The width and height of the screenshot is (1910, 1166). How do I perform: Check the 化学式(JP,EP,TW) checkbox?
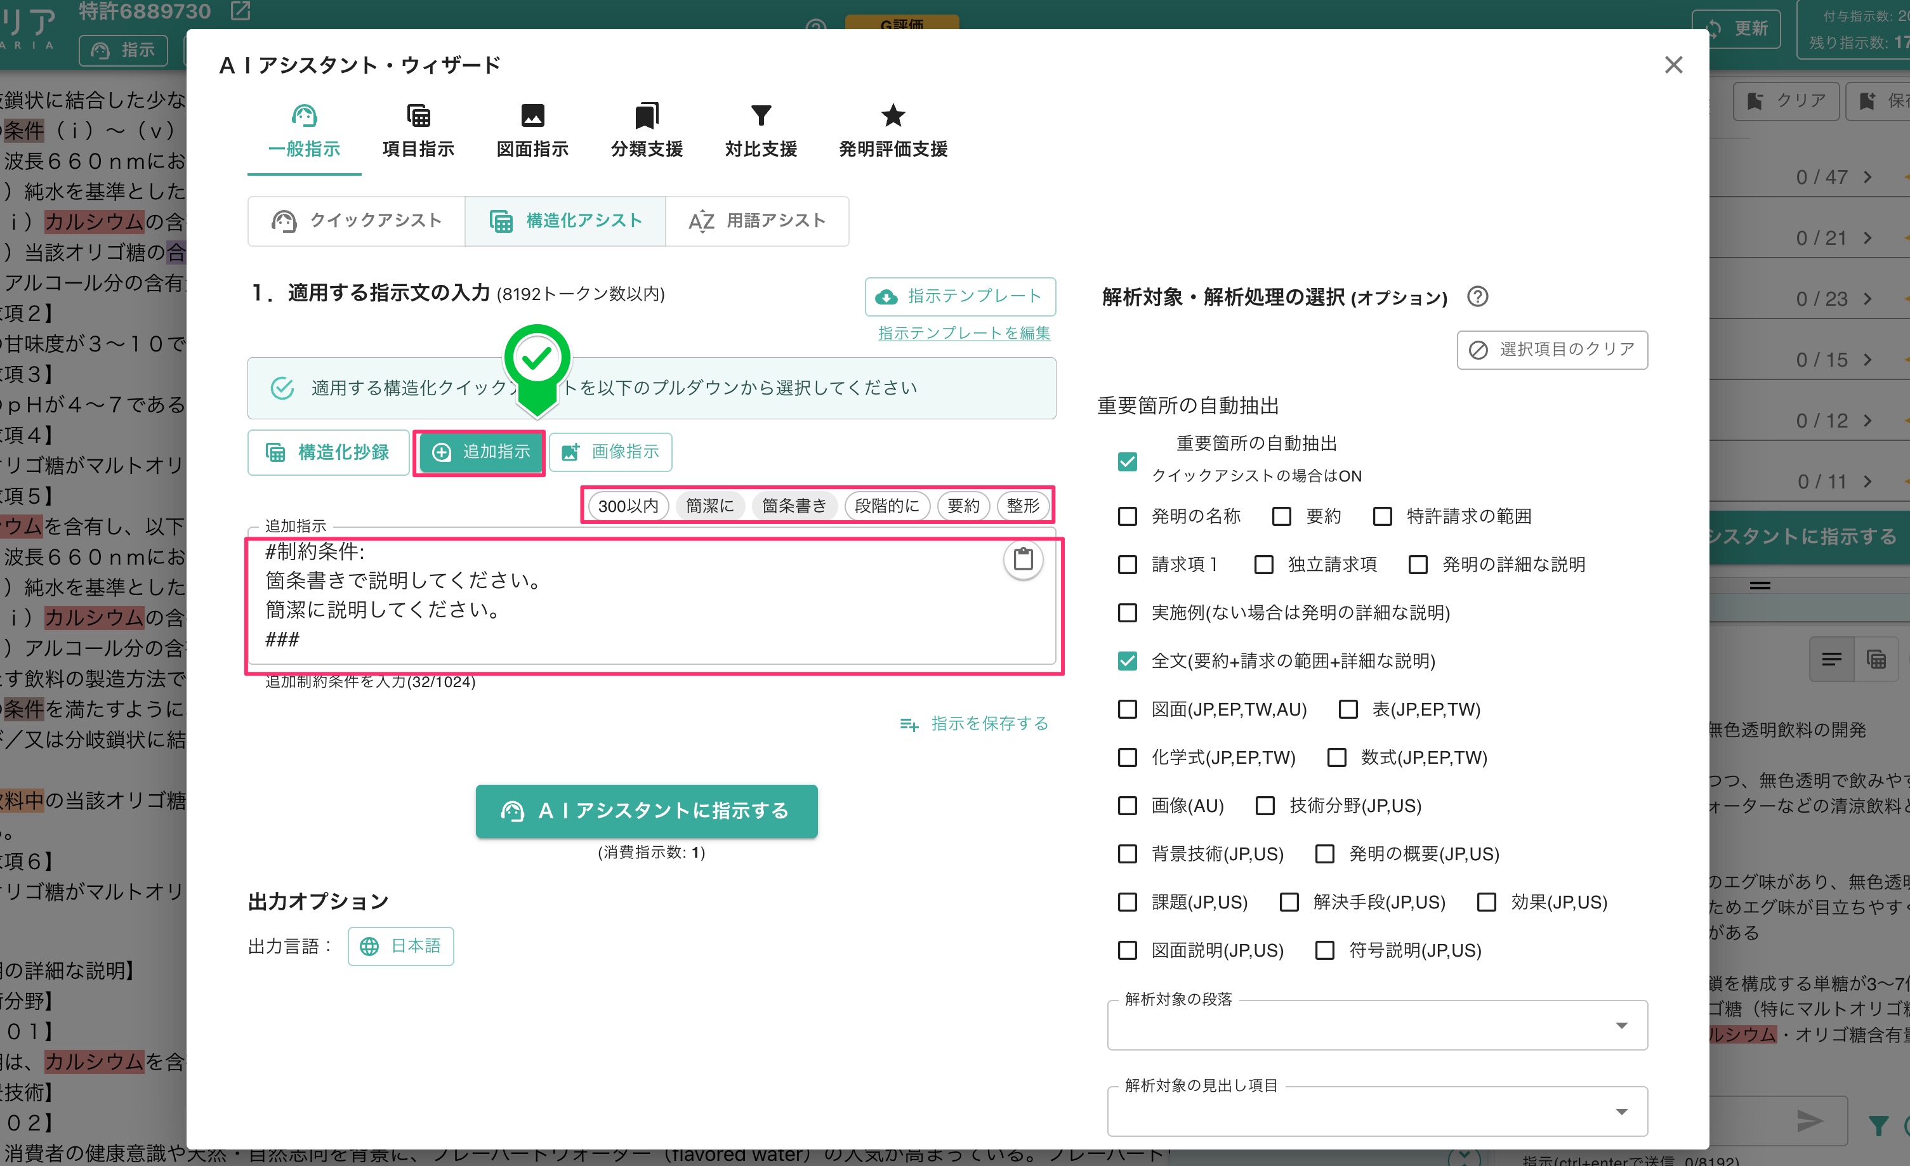(x=1127, y=757)
